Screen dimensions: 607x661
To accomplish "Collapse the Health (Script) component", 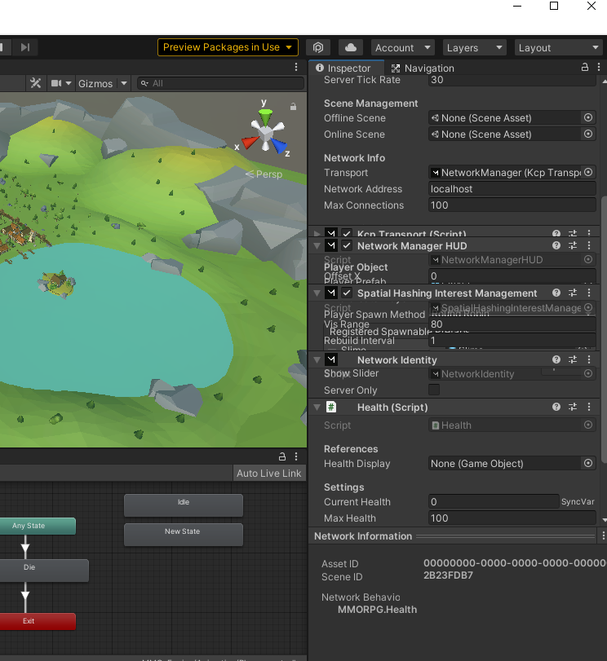I will [317, 408].
